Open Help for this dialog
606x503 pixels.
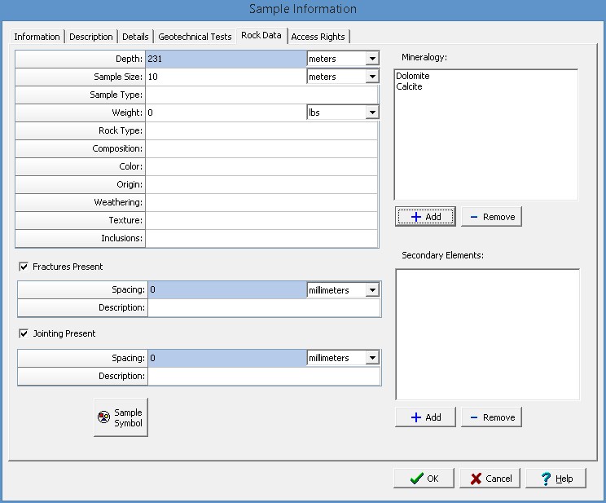point(555,479)
